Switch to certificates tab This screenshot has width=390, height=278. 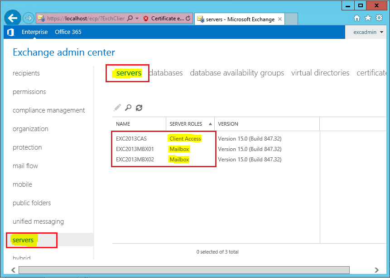(371, 73)
